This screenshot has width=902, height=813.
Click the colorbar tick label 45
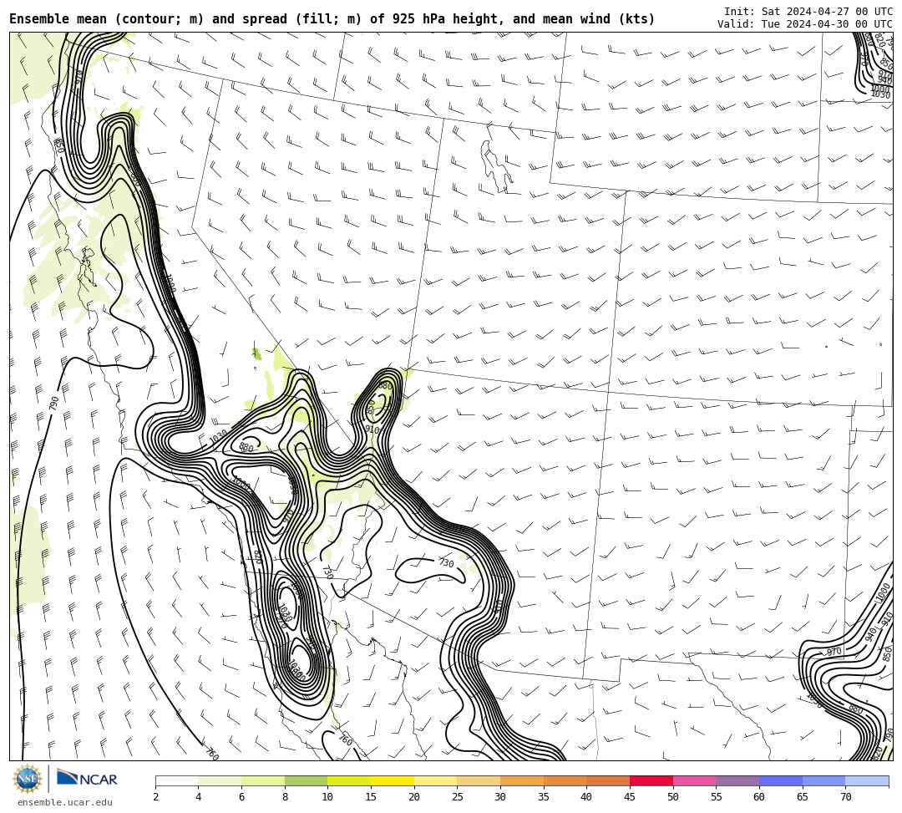(630, 797)
